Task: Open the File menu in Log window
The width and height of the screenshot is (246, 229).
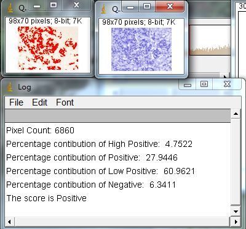Action: tap(16, 102)
